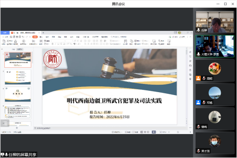The height and width of the screenshot is (158, 237).
Task: Start slideshow with blue play button
Action: click(153, 132)
